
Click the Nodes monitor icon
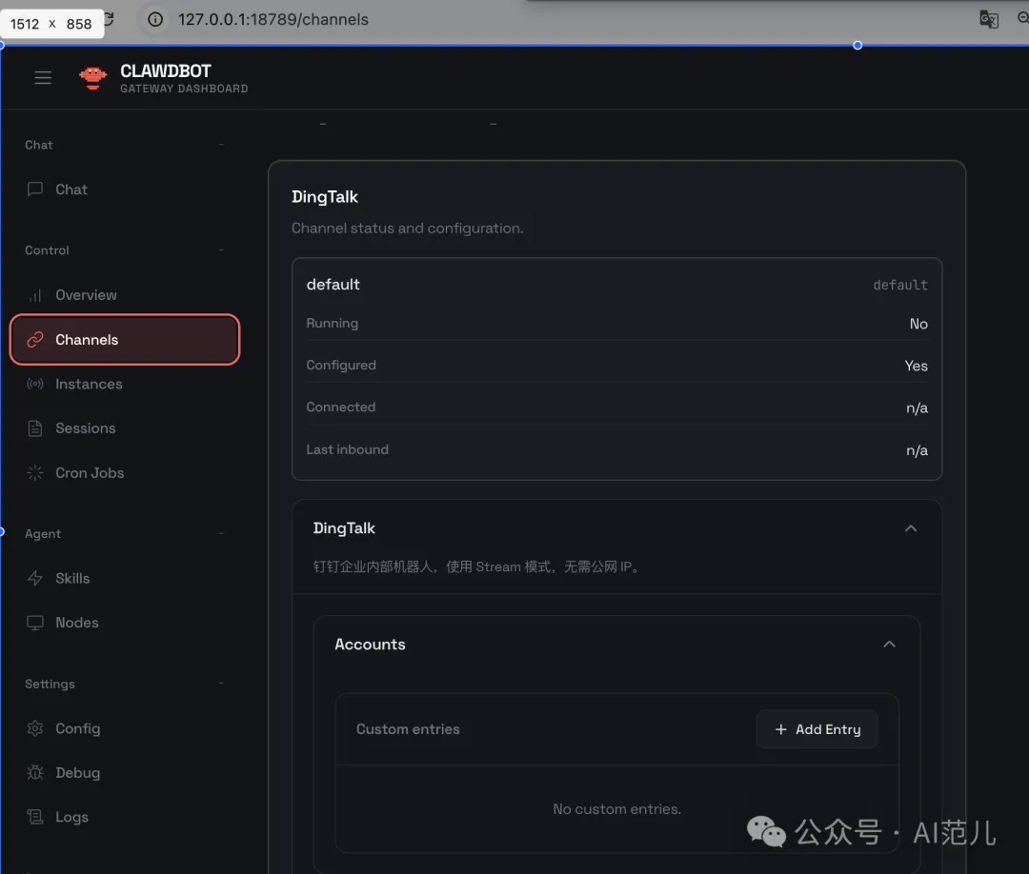[x=35, y=623]
